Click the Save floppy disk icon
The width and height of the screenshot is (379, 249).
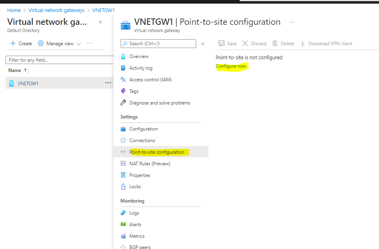pyautogui.click(x=221, y=43)
